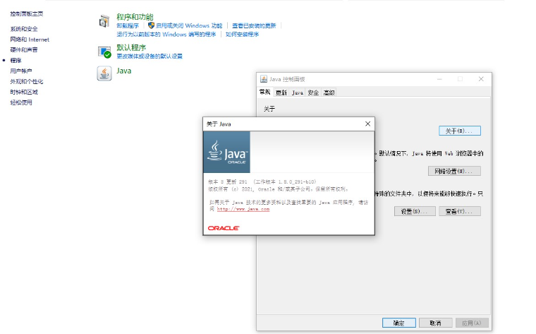The width and height of the screenshot is (536, 334).
Task: Open 用户帐户 category in sidebar
Action: pyautogui.click(x=21, y=71)
